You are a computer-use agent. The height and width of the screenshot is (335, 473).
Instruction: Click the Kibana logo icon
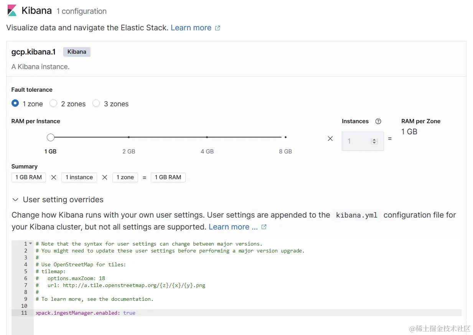click(12, 10)
